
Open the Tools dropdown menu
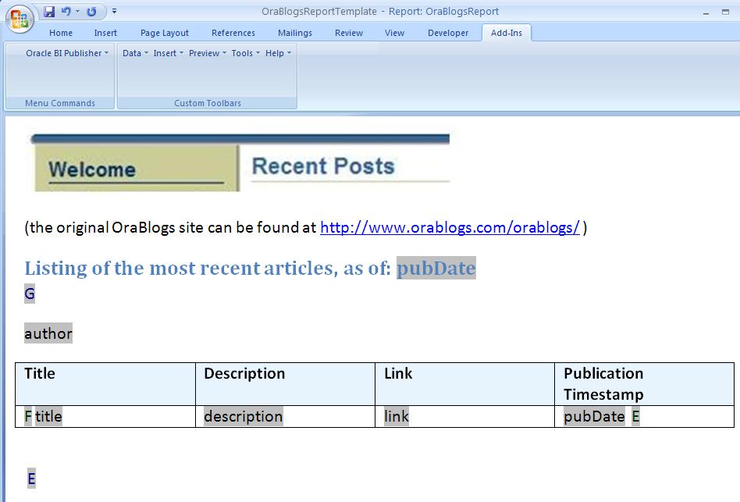click(245, 53)
